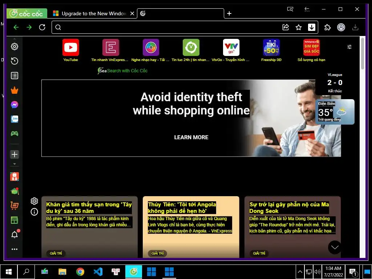This screenshot has height=279, width=372.
Task: Open taskbar search magnifier
Action: coord(26,272)
